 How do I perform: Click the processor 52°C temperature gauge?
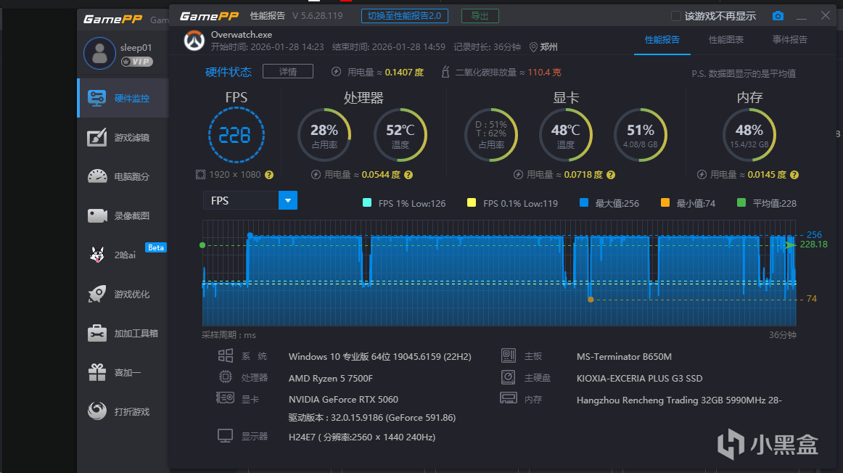coord(400,135)
